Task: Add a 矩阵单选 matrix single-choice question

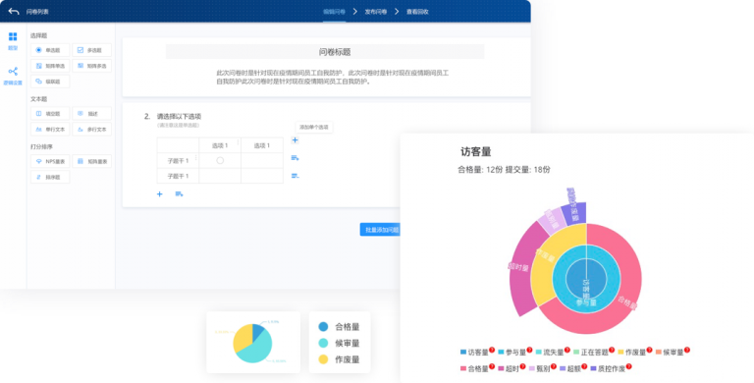Action: pyautogui.click(x=50, y=66)
